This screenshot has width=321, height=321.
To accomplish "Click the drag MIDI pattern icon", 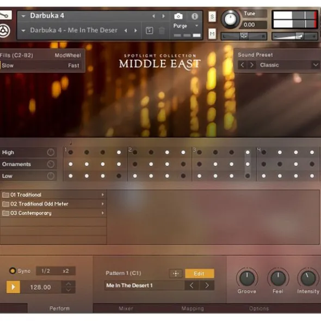I will coord(176,274).
